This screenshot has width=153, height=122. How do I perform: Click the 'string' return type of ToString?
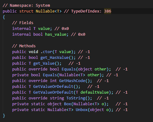(57, 98)
